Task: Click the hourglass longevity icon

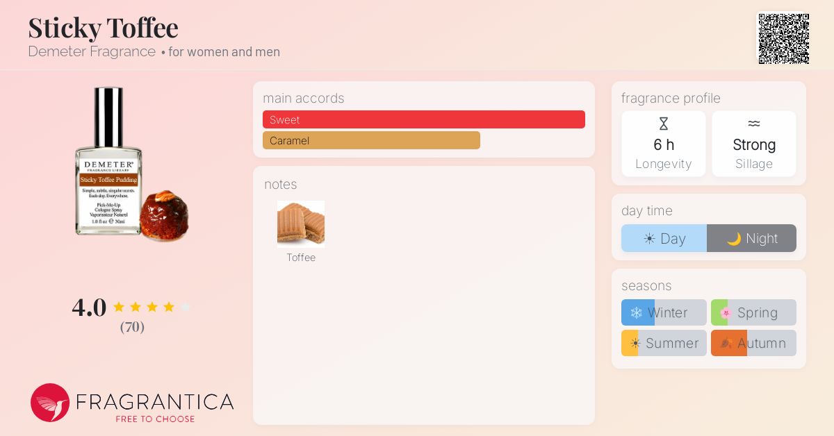Action: [664, 124]
